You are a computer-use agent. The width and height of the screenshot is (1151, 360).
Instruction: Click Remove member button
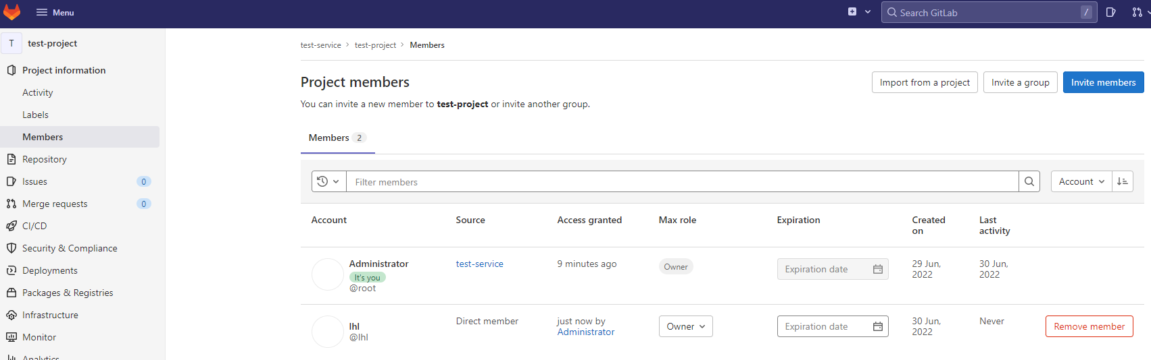[x=1089, y=326]
